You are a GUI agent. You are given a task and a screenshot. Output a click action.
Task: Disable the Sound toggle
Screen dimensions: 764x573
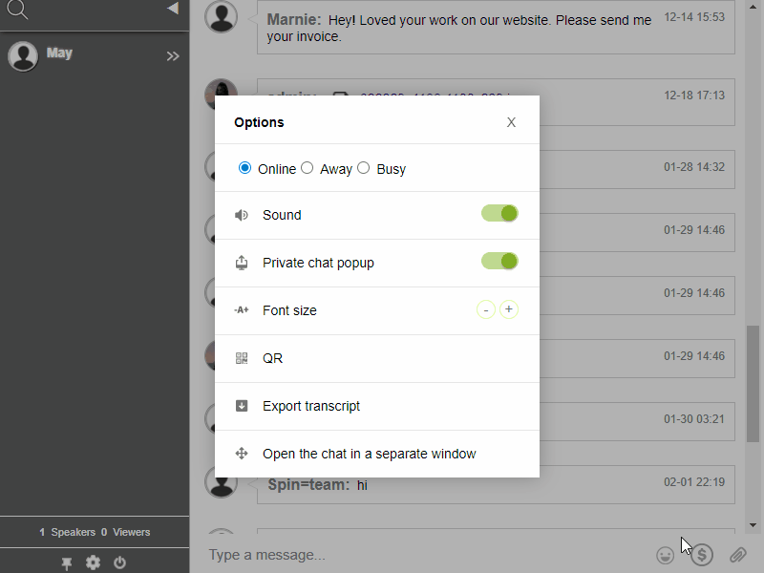(x=499, y=213)
